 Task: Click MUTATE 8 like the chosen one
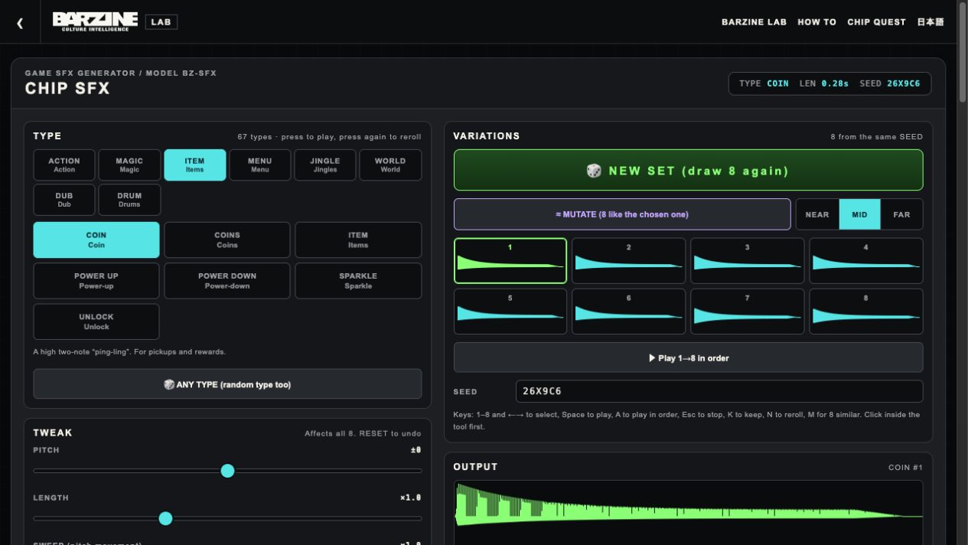pyautogui.click(x=622, y=214)
